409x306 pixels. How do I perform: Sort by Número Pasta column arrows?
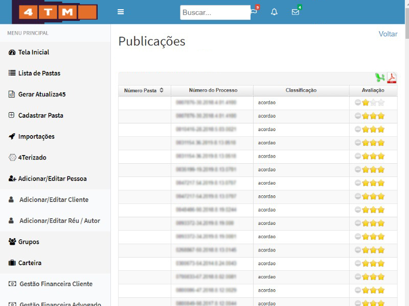point(162,90)
